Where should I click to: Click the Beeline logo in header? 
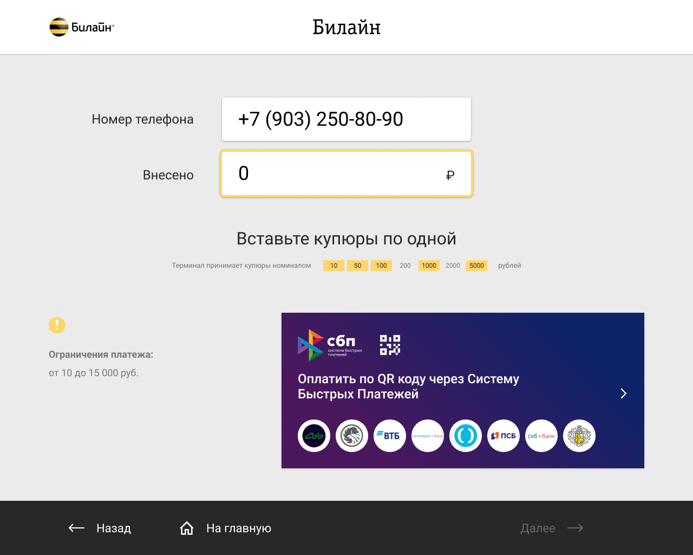[x=82, y=27]
